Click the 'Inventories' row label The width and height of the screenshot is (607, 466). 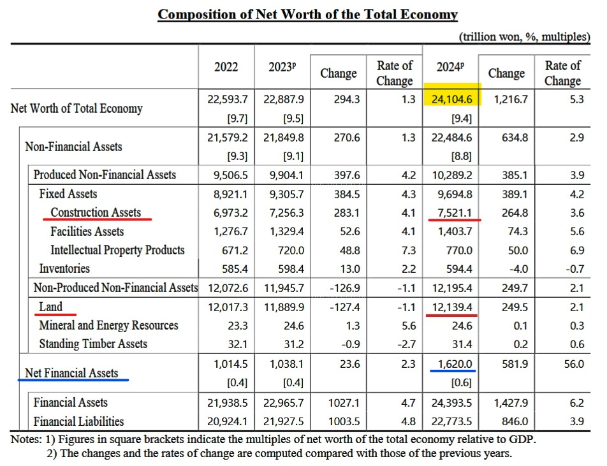[x=64, y=268]
